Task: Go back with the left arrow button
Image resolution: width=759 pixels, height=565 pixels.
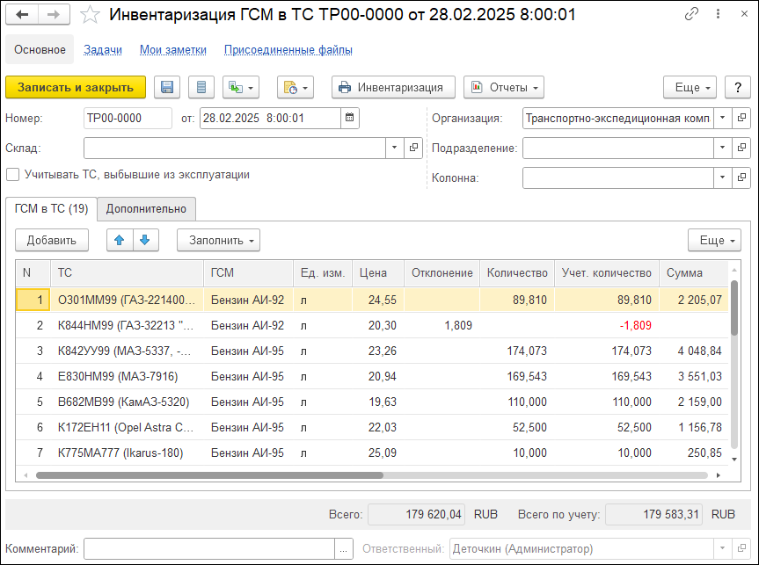Action: (x=22, y=15)
